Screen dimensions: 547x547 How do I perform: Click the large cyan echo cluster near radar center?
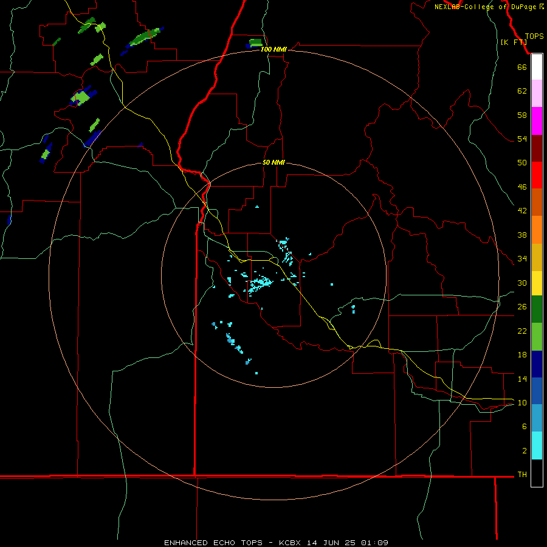tap(260, 283)
